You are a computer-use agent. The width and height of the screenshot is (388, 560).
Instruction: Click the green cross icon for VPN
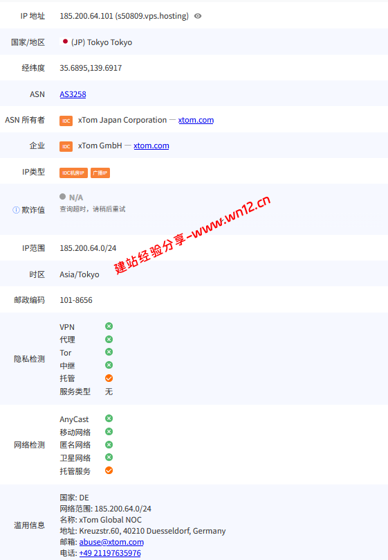pyautogui.click(x=109, y=326)
